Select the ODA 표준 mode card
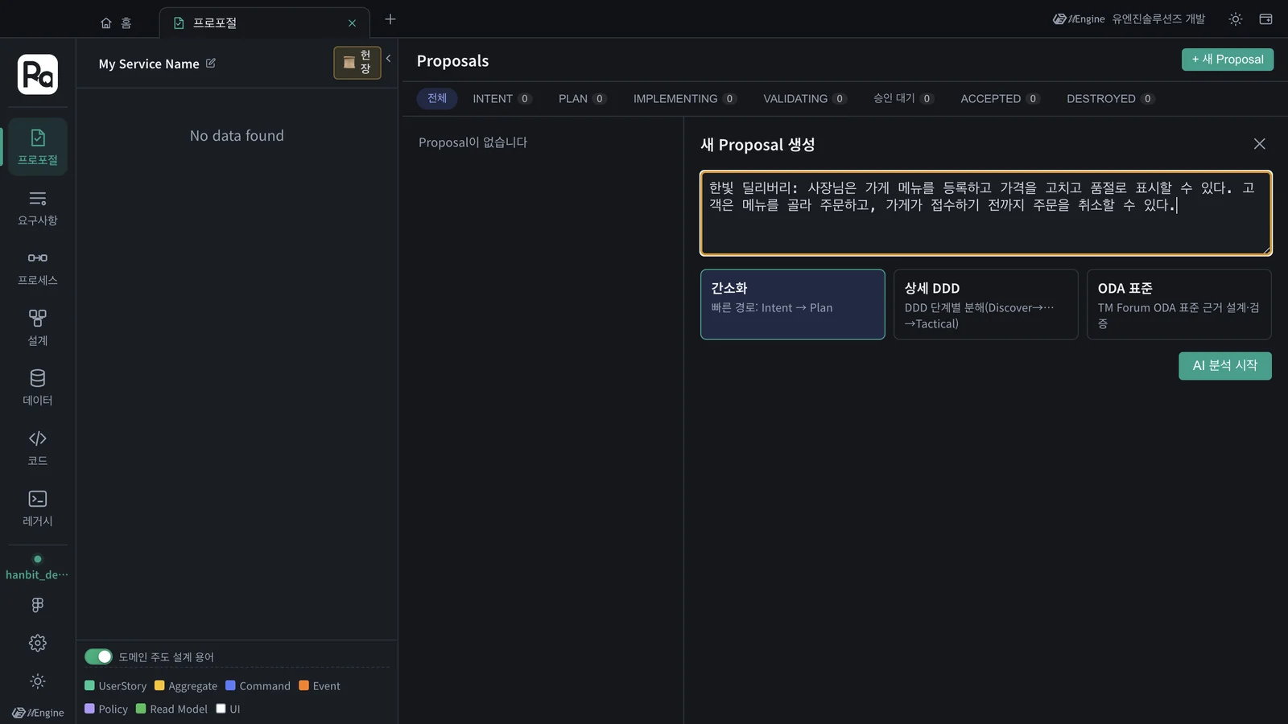Screen dimensions: 1288x724 coord(1179,304)
